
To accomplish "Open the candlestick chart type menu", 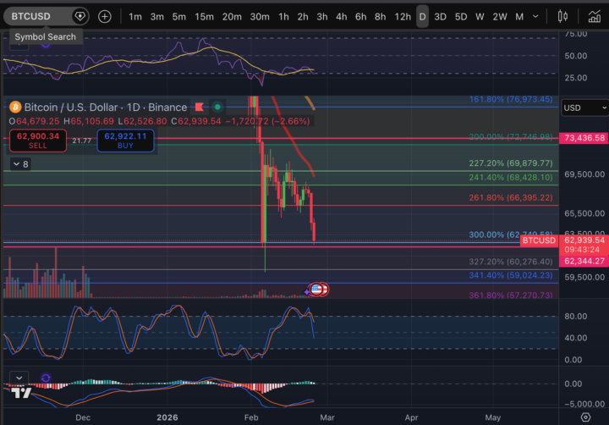I will [x=562, y=16].
